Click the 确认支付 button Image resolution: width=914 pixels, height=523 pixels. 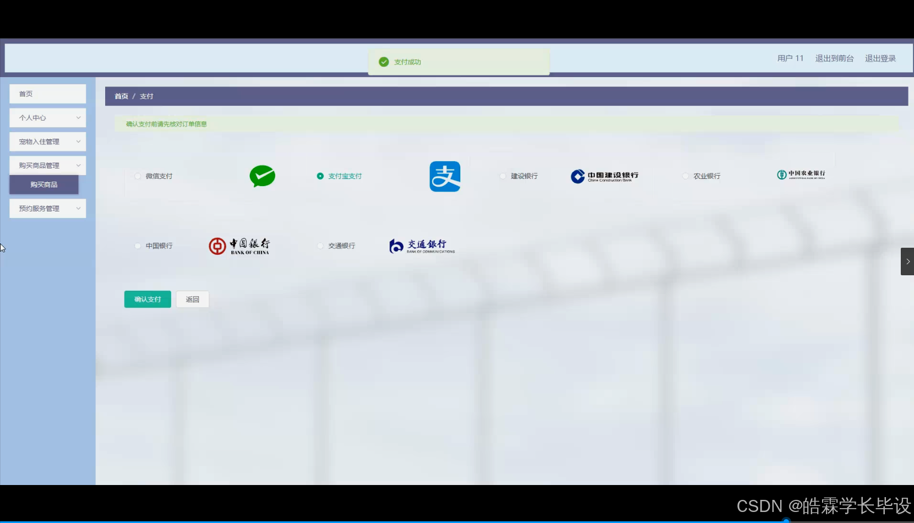tap(148, 299)
